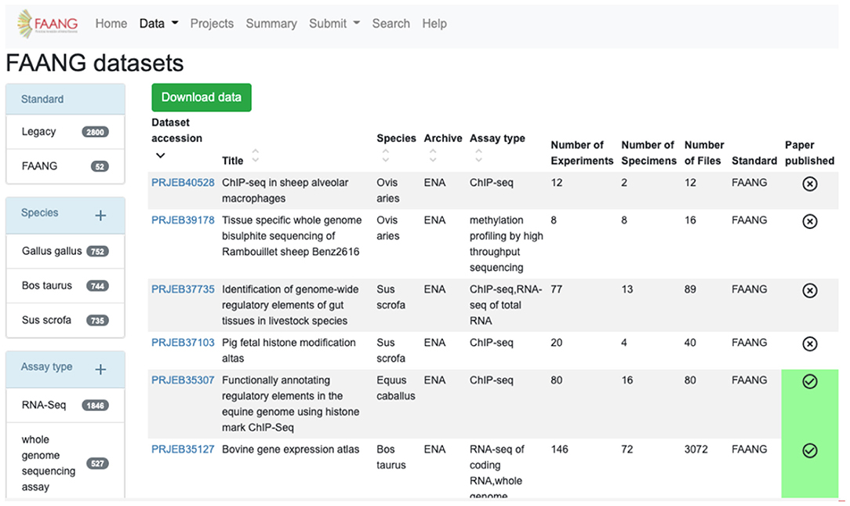850x506 pixels.
Task: Click the Download data button
Action: 201,97
